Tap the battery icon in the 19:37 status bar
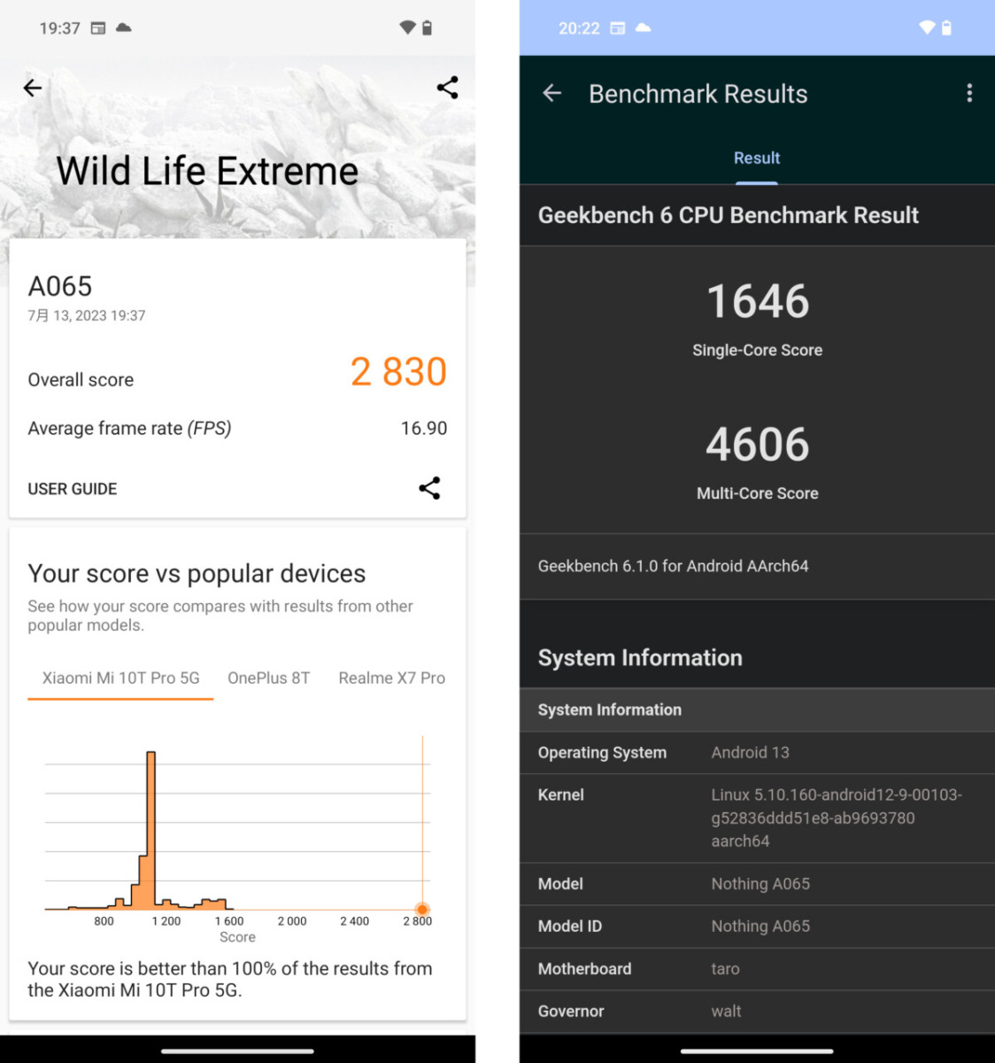The width and height of the screenshot is (995, 1063). pyautogui.click(x=427, y=27)
